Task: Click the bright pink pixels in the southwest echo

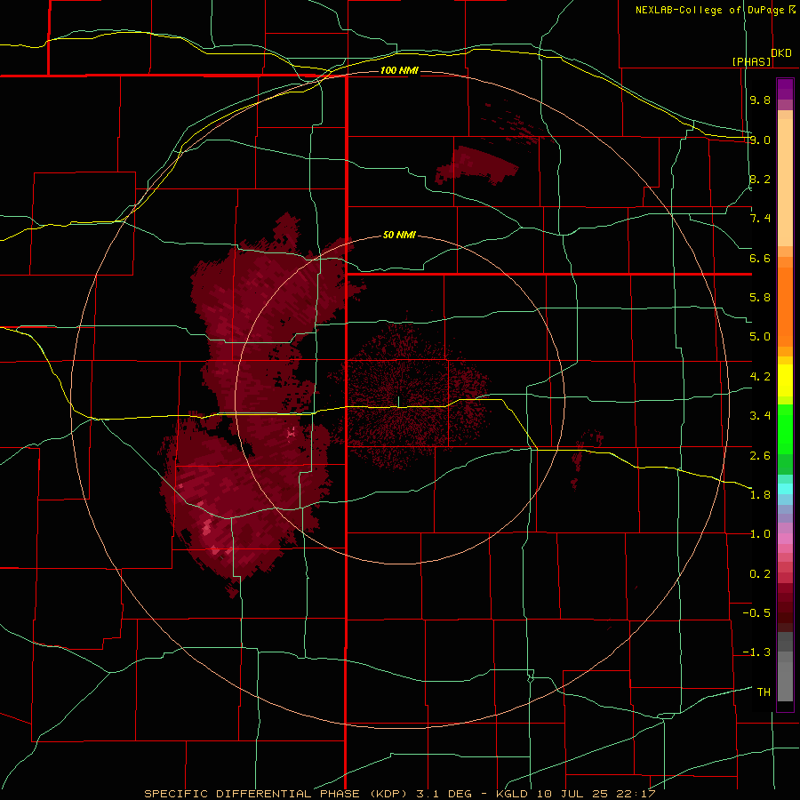Action: (x=207, y=526)
